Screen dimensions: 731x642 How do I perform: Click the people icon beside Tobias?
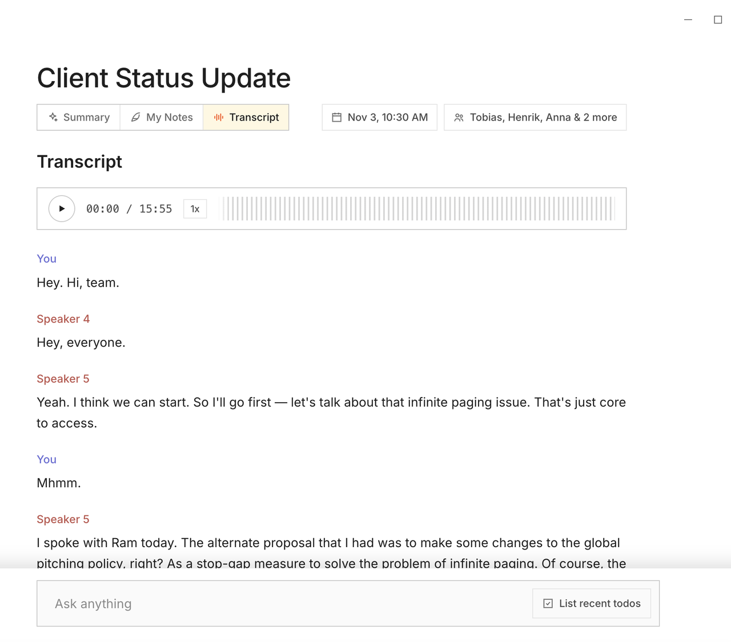point(459,117)
